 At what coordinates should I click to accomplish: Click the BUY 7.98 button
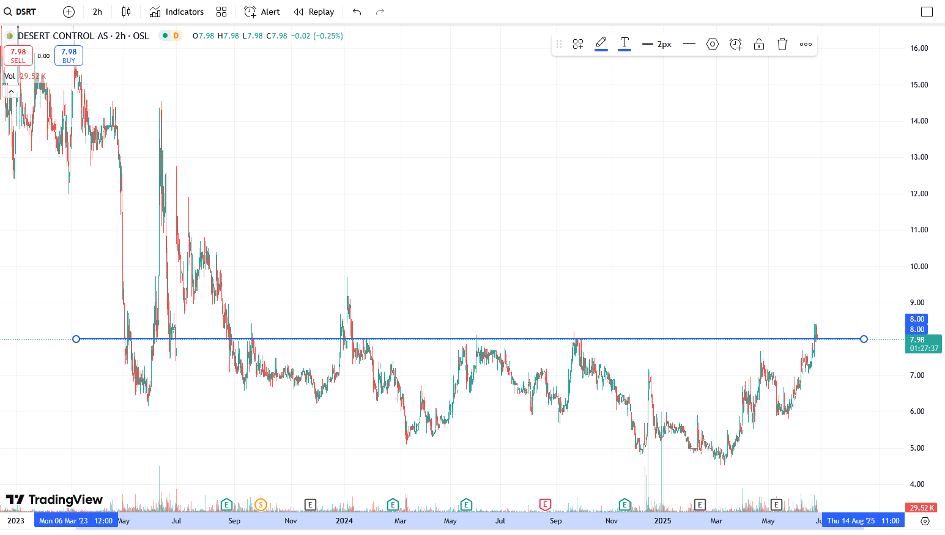coord(69,56)
